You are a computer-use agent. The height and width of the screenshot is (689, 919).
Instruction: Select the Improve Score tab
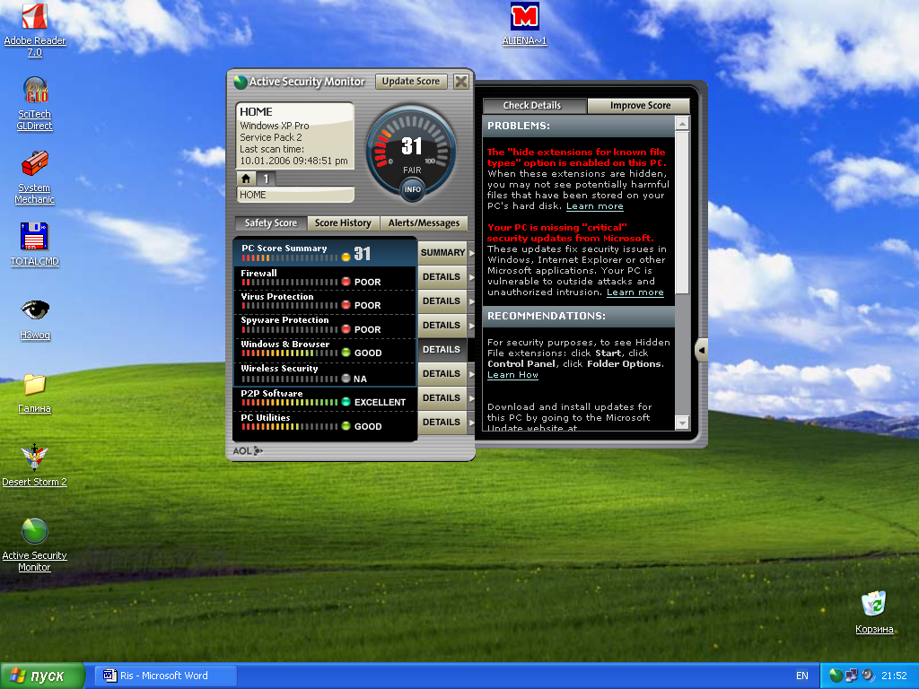click(639, 106)
